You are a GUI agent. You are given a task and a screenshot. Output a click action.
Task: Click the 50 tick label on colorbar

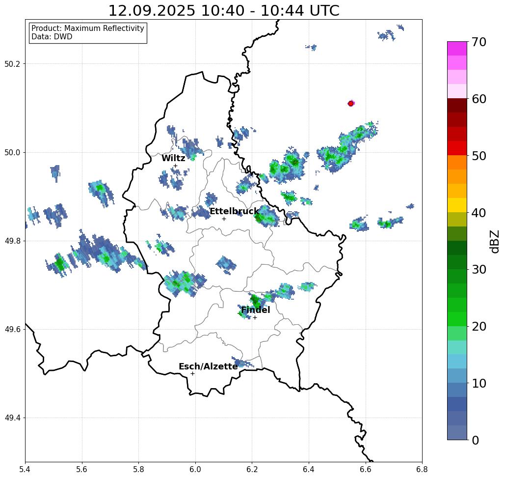click(478, 156)
